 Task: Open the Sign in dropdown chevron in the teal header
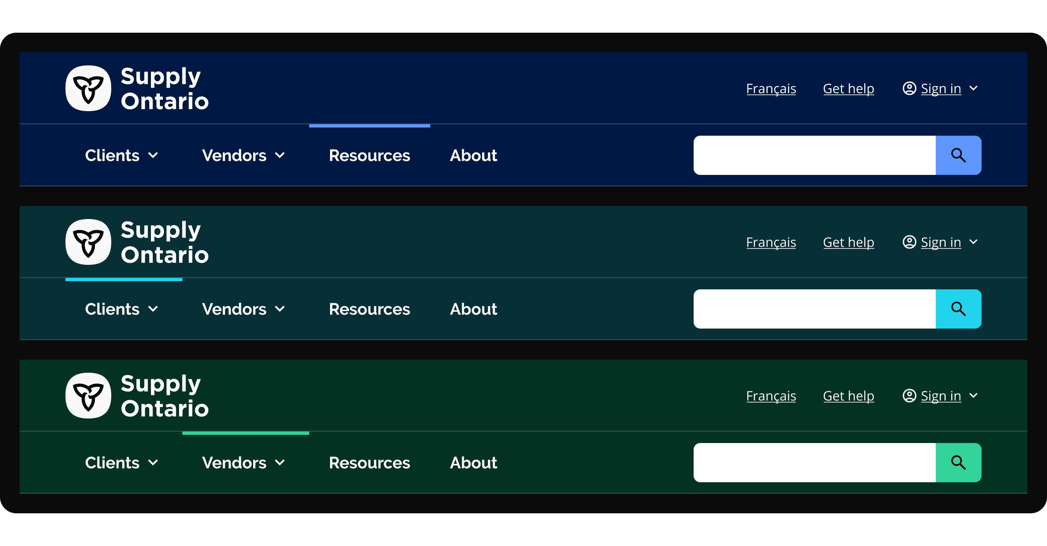pos(974,242)
